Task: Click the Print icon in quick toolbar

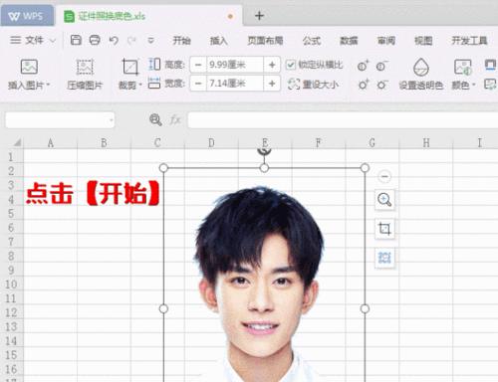Action: click(x=95, y=40)
